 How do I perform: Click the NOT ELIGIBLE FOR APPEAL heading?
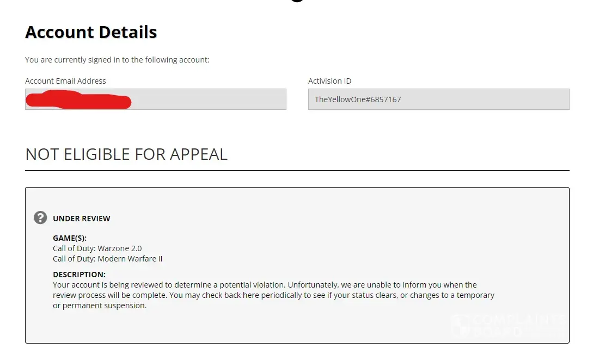(126, 154)
